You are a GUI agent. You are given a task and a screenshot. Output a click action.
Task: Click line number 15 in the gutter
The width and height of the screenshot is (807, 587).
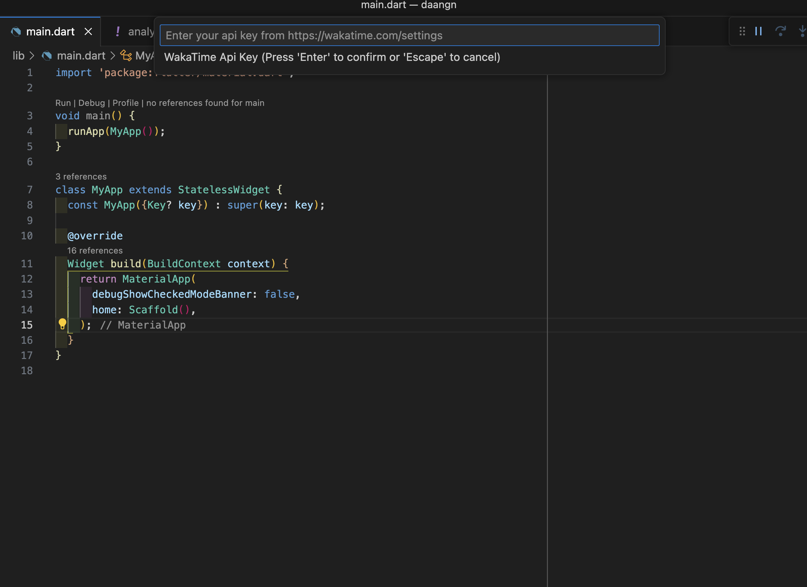[x=27, y=325]
